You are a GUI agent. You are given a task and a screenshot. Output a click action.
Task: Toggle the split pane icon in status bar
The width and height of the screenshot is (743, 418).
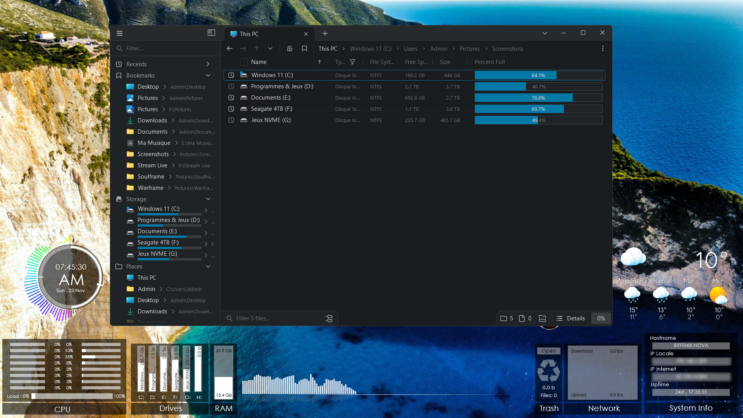tap(542, 318)
